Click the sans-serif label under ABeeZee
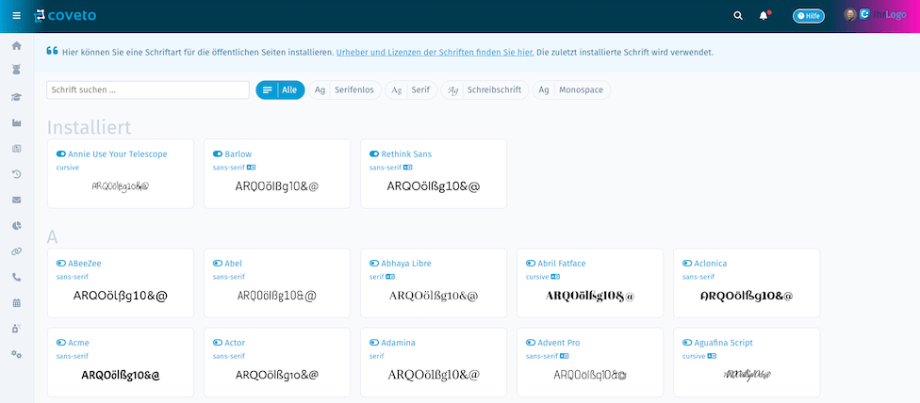The height and width of the screenshot is (403, 920). point(73,277)
